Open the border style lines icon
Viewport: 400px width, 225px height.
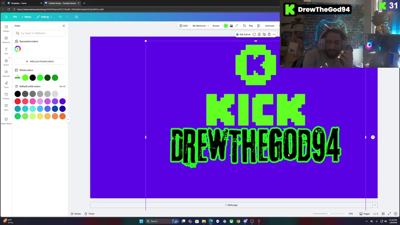pos(231,26)
